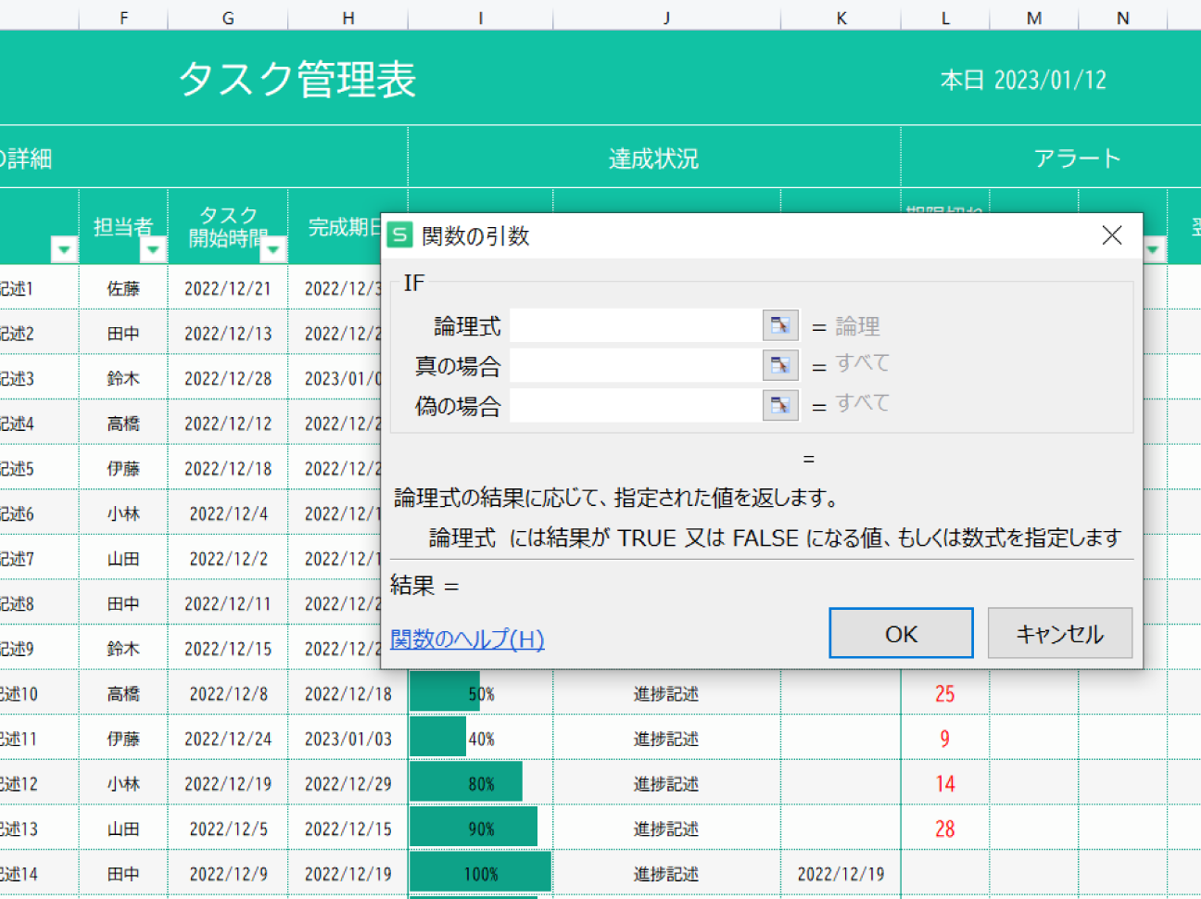Click the 90% progress bar cell
The image size is (1201, 899).
pos(481,829)
